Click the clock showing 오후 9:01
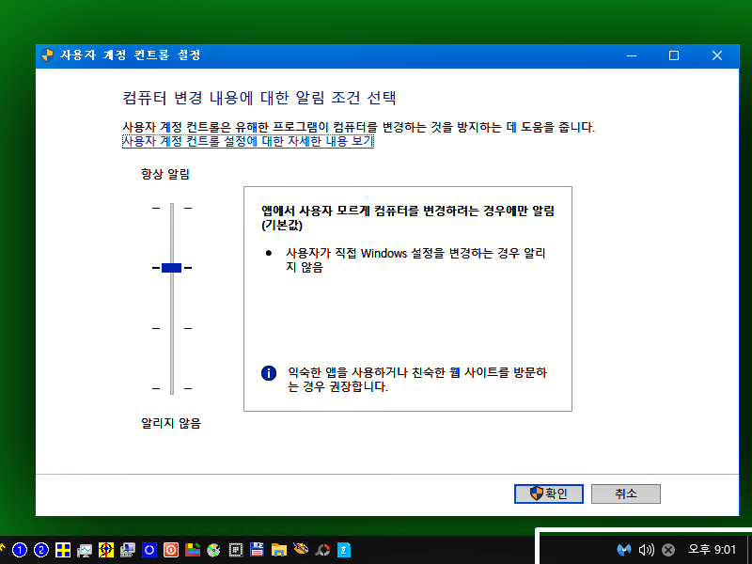 point(712,549)
